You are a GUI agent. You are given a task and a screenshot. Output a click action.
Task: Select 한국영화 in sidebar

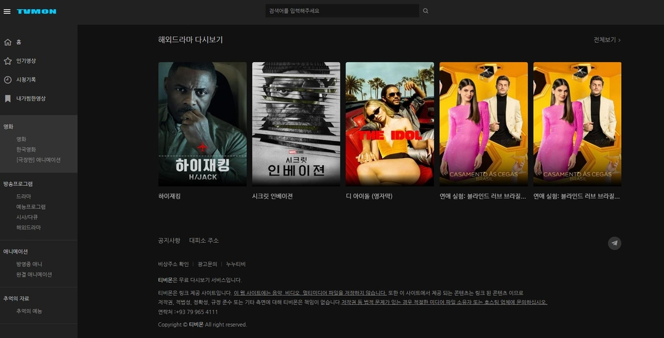coord(26,150)
